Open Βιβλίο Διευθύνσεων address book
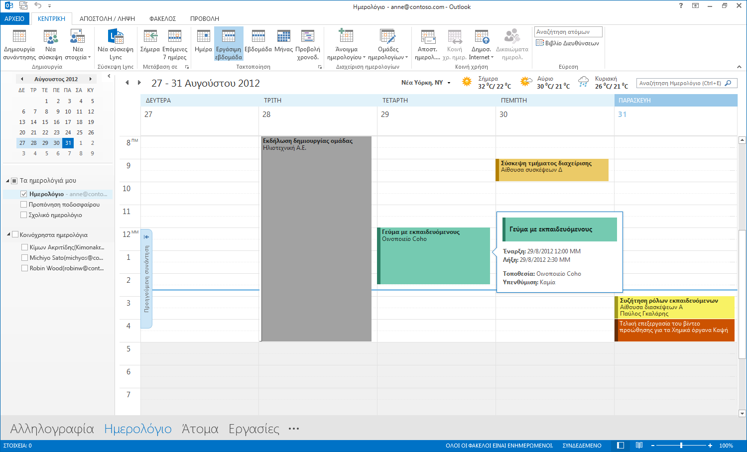Screen dimensions: 747x452 [568, 43]
